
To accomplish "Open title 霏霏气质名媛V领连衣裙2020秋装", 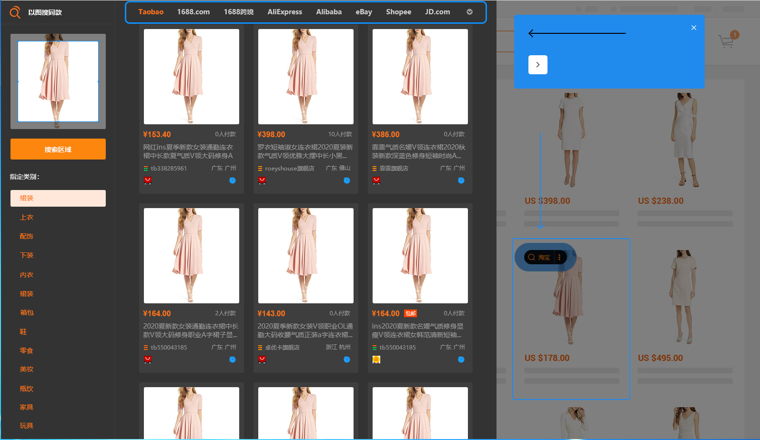I will [x=419, y=151].
